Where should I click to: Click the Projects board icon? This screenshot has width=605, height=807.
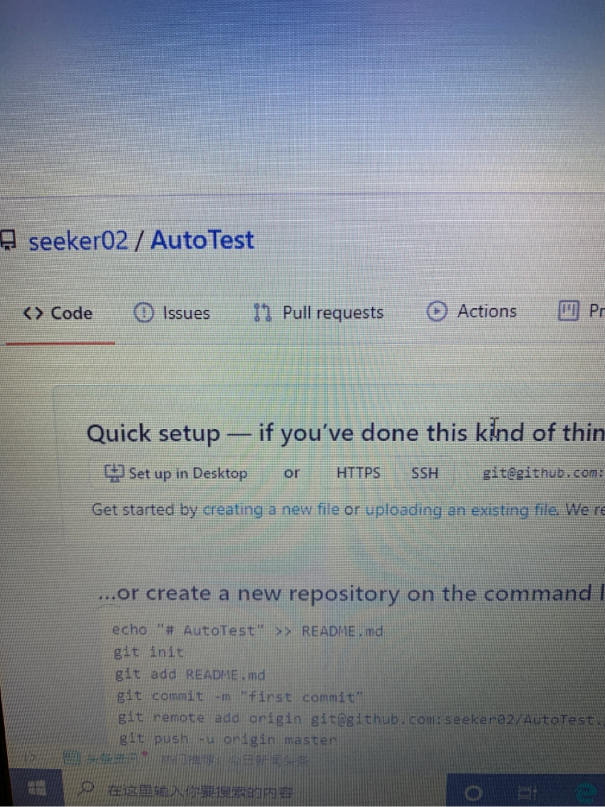coord(568,311)
